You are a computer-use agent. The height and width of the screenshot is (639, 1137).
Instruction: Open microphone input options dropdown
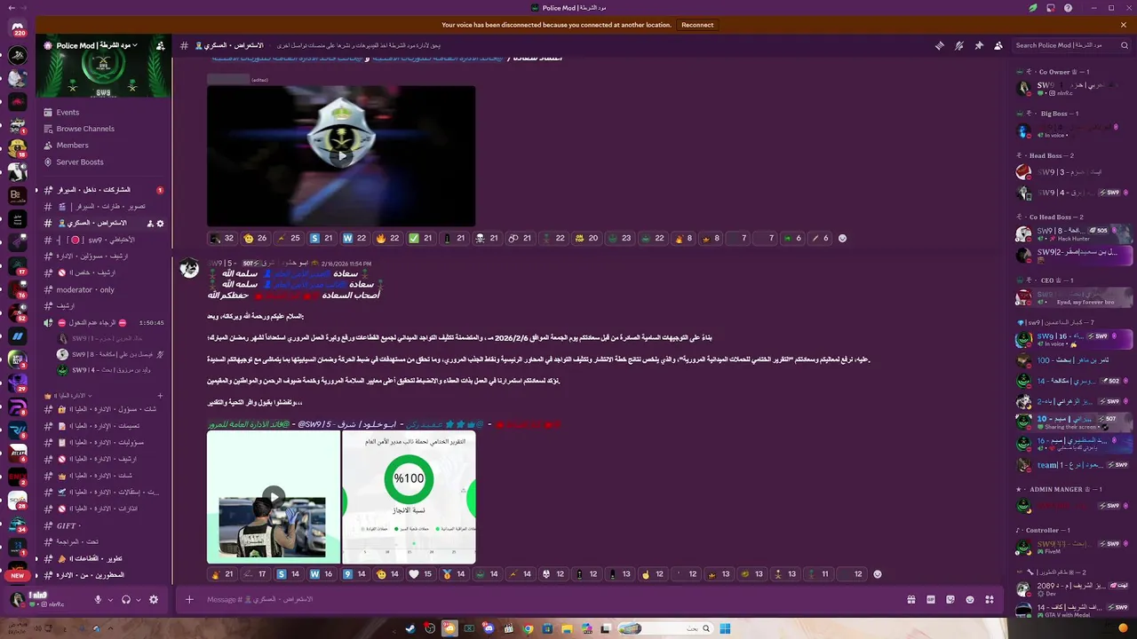coord(110,600)
